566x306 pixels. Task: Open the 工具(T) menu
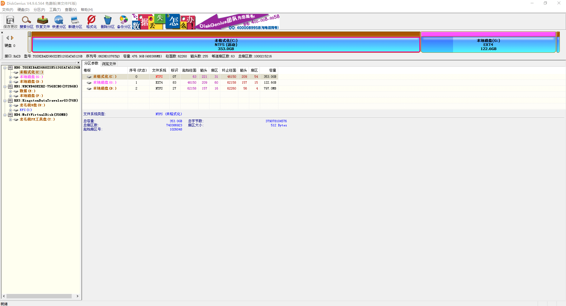[x=55, y=10]
